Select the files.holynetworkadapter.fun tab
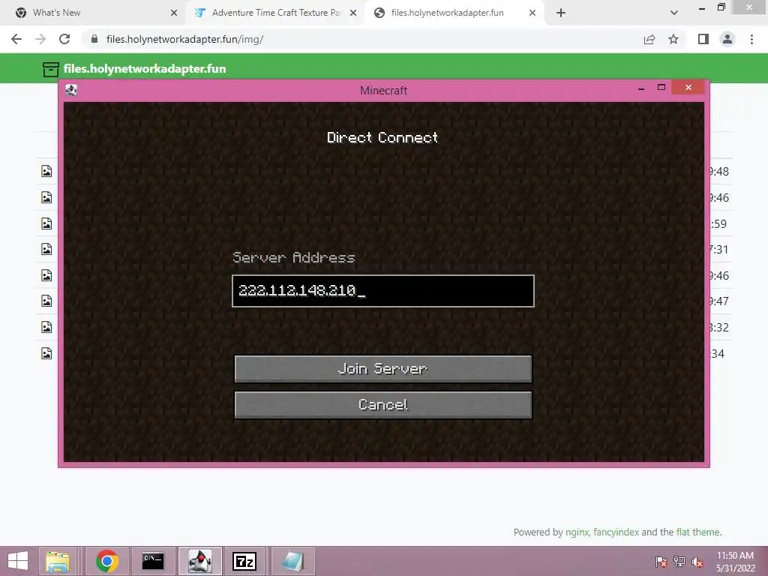This screenshot has width=768, height=576. (453, 13)
